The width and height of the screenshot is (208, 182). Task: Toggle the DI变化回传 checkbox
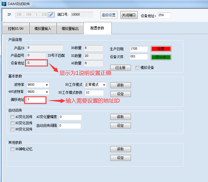12,123
